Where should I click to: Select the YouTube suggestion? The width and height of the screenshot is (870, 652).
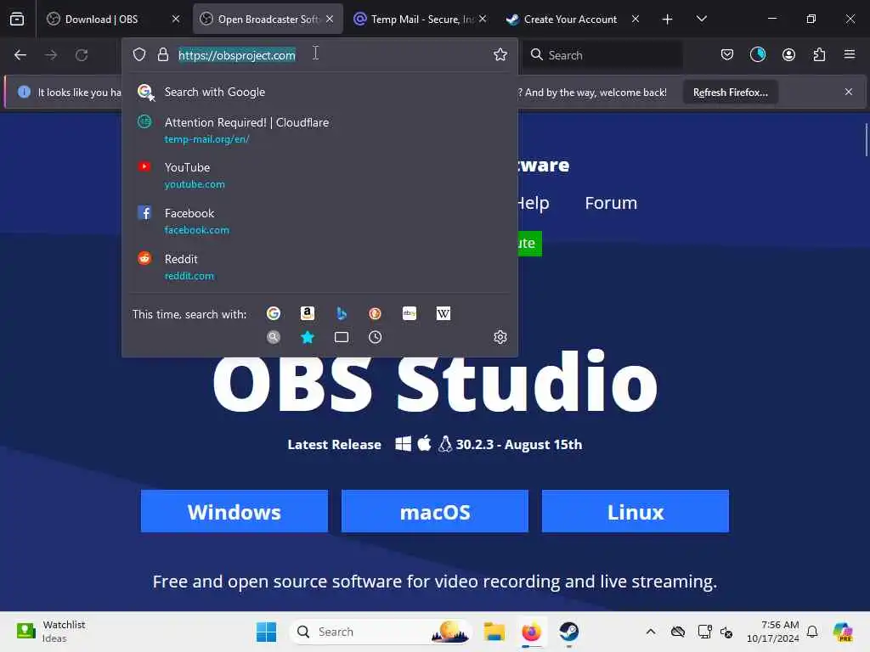pyautogui.click(x=319, y=175)
